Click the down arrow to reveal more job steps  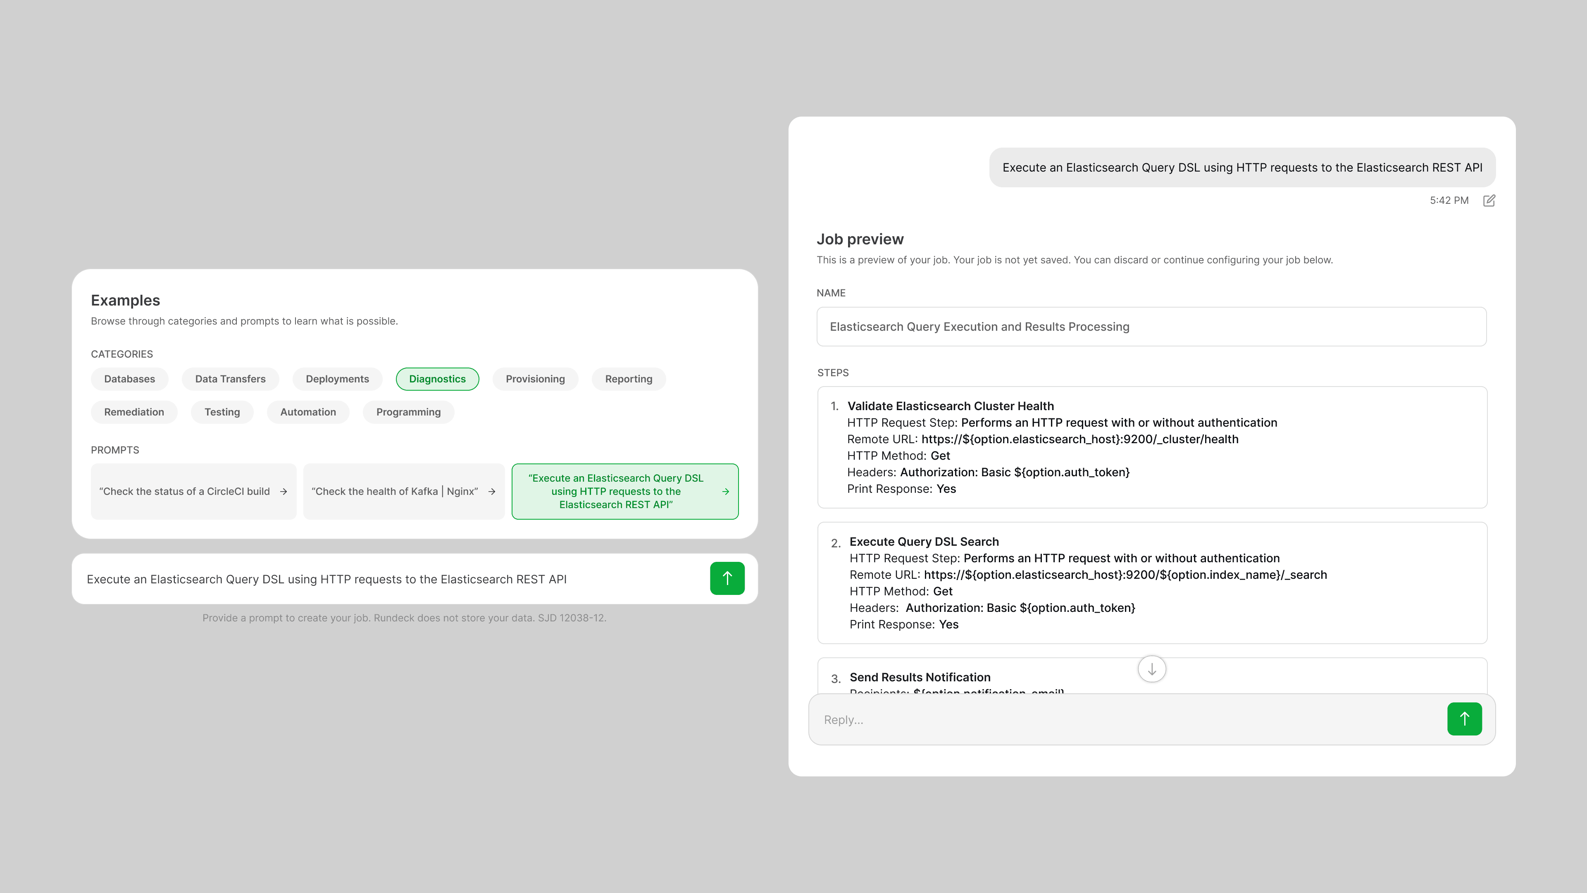(x=1151, y=669)
